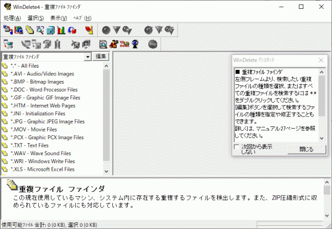The width and height of the screenshot is (332, 229).
Task: Click the magnifier search icon in toolbar
Action: 40,29
